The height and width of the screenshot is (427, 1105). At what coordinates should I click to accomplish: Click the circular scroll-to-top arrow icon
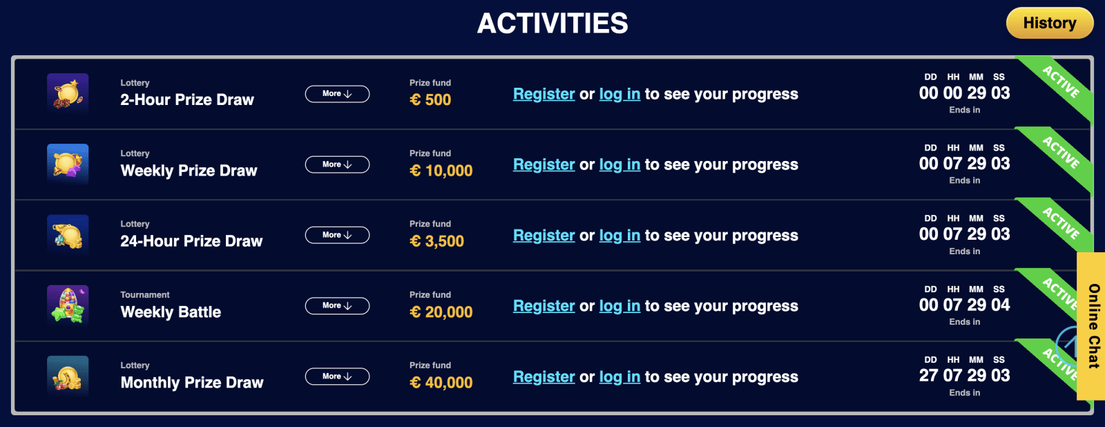click(x=1067, y=343)
